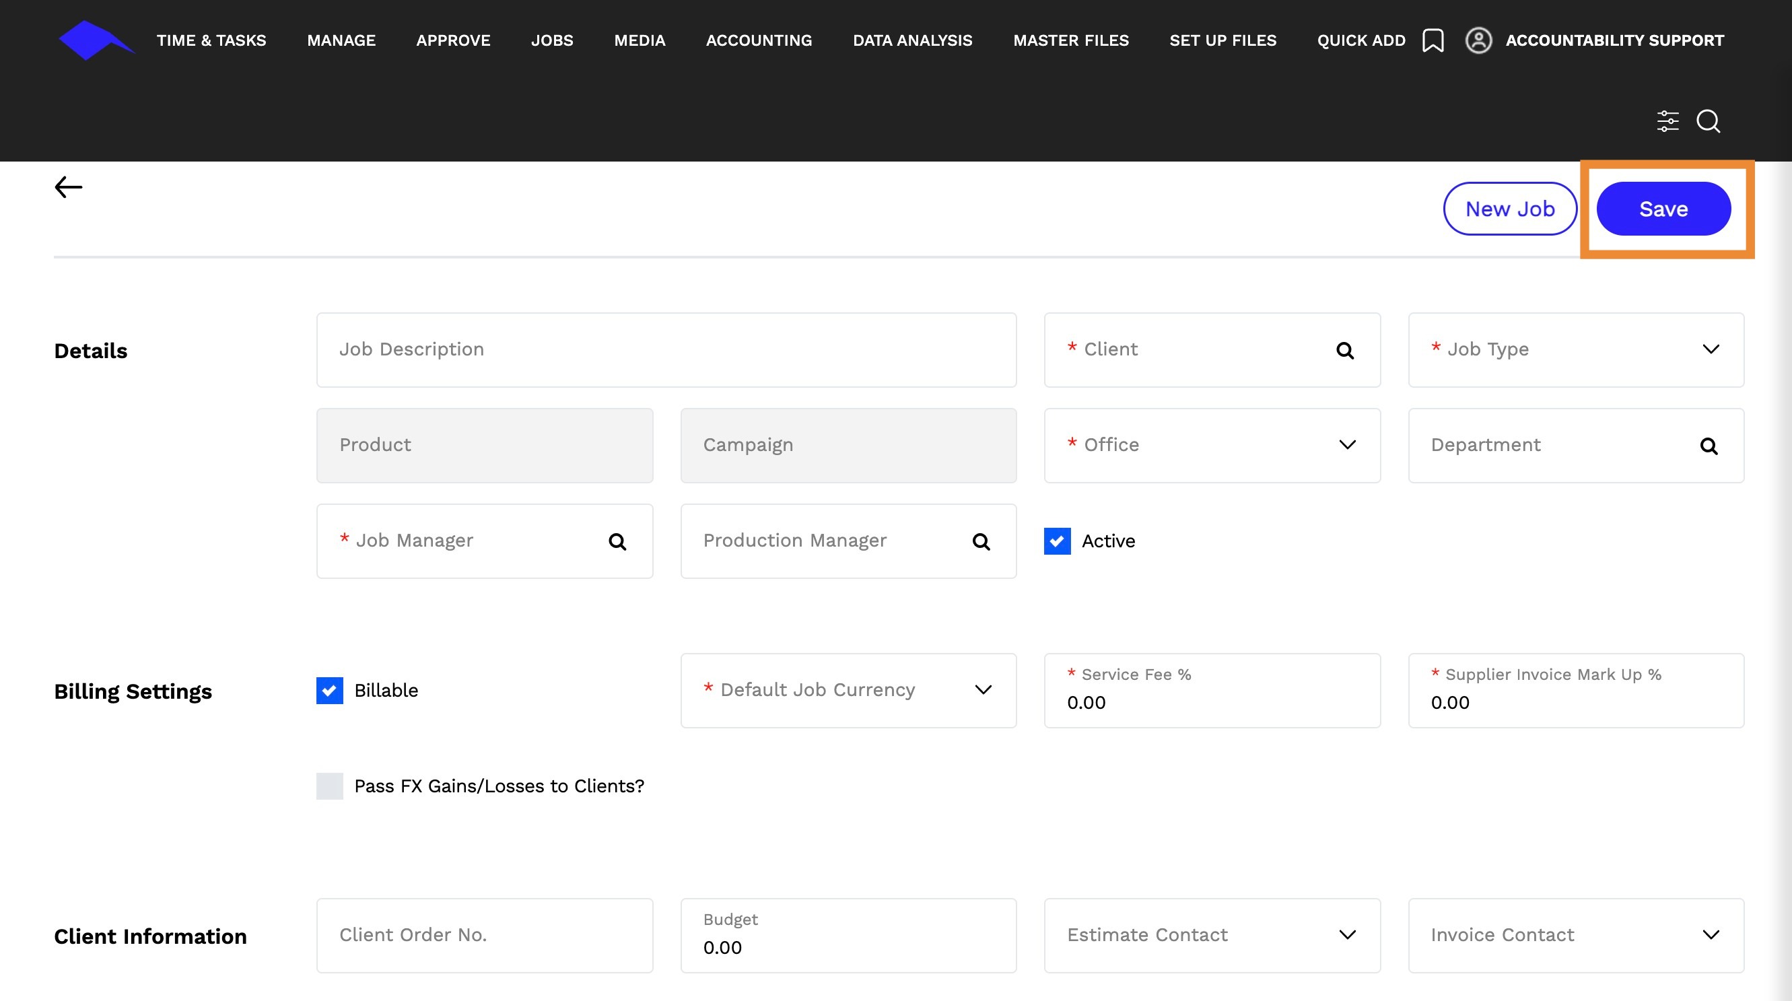Screen dimensions: 1792x1001
Task: Open the Accounting menu
Action: [x=759, y=40]
